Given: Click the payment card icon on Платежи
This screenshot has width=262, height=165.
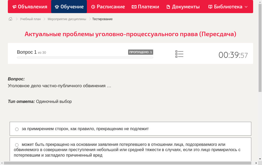Looking at the screenshot, I should pyautogui.click(x=134, y=7).
